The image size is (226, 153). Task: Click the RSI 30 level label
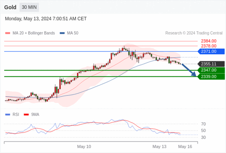(x=204, y=137)
